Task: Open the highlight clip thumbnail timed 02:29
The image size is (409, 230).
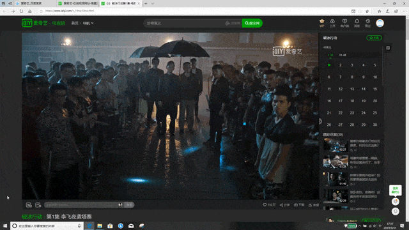Action: (x=336, y=196)
